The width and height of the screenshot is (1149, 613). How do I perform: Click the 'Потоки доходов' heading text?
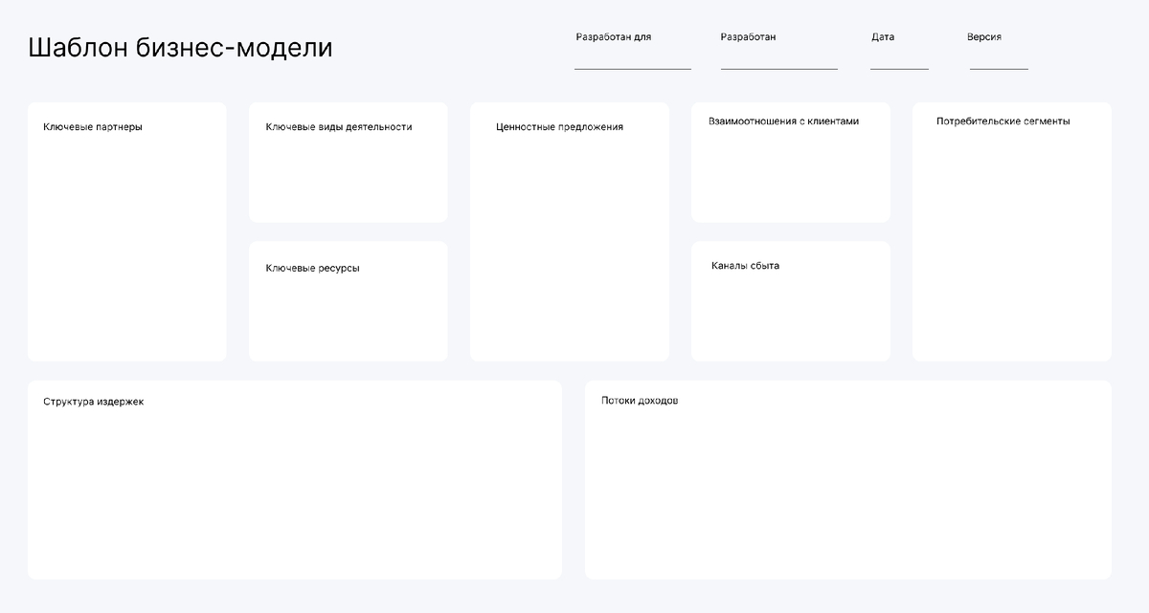(x=640, y=401)
